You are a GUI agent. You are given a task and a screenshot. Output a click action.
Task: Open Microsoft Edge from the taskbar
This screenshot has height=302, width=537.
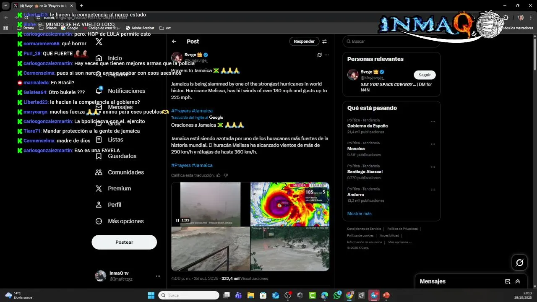[325, 295]
